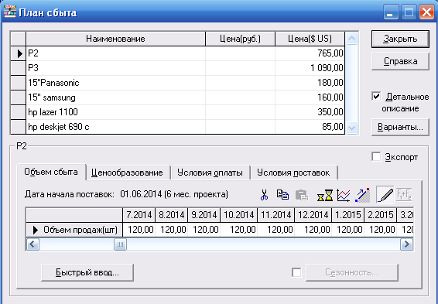This screenshot has height=304, width=438.
Task: Click the hourglass time-scale icon
Action: tap(325, 195)
